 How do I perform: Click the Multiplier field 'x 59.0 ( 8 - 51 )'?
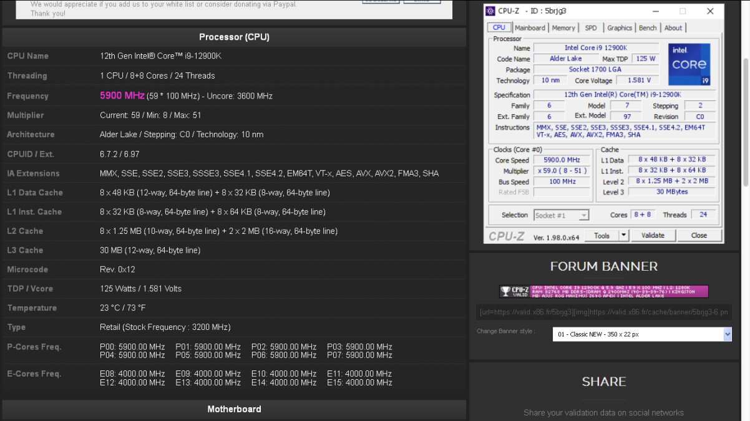point(562,171)
